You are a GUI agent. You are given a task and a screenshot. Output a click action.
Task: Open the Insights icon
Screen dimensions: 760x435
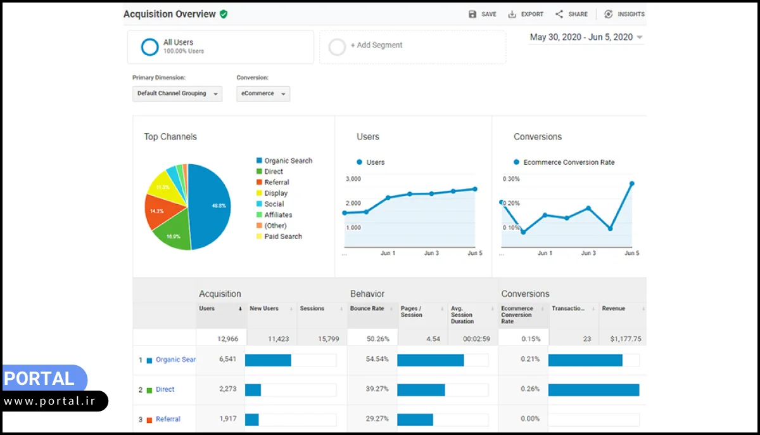point(609,14)
